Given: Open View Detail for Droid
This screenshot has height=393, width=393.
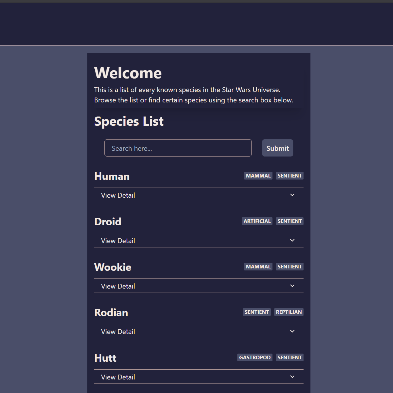Looking at the screenshot, I should point(118,240).
